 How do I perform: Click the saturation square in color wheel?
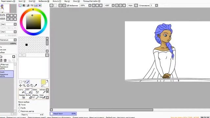(33, 22)
